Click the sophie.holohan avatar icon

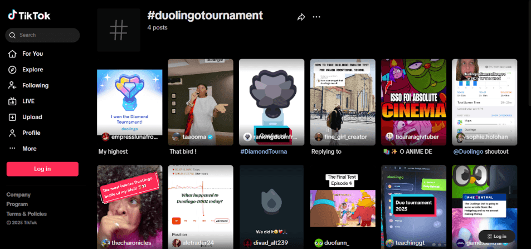coord(460,137)
